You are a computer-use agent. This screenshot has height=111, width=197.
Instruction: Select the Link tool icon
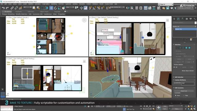tap(12, 8)
